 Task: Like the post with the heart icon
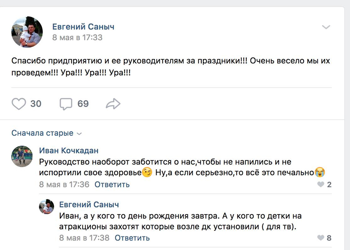point(18,104)
